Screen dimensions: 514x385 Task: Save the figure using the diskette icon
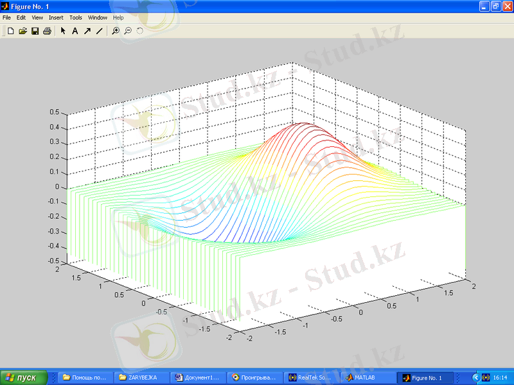pyautogui.click(x=35, y=31)
